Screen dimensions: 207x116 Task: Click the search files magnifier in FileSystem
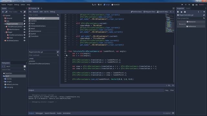[x=25, y=70]
